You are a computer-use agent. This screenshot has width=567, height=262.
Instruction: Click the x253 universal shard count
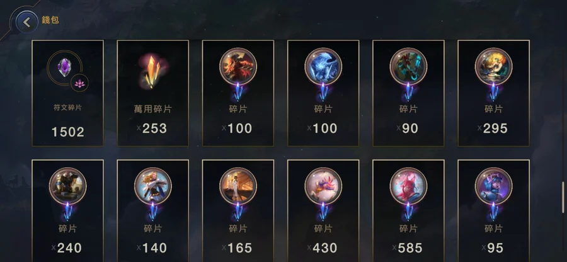152,128
